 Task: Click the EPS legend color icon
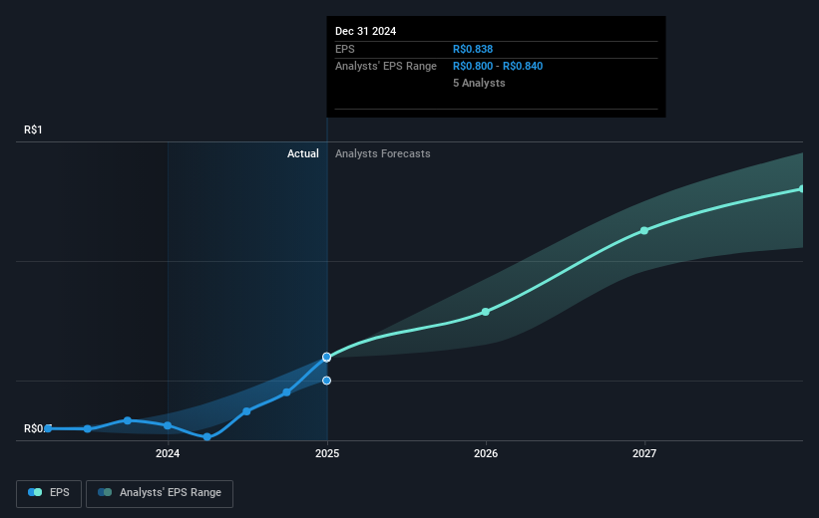click(35, 492)
